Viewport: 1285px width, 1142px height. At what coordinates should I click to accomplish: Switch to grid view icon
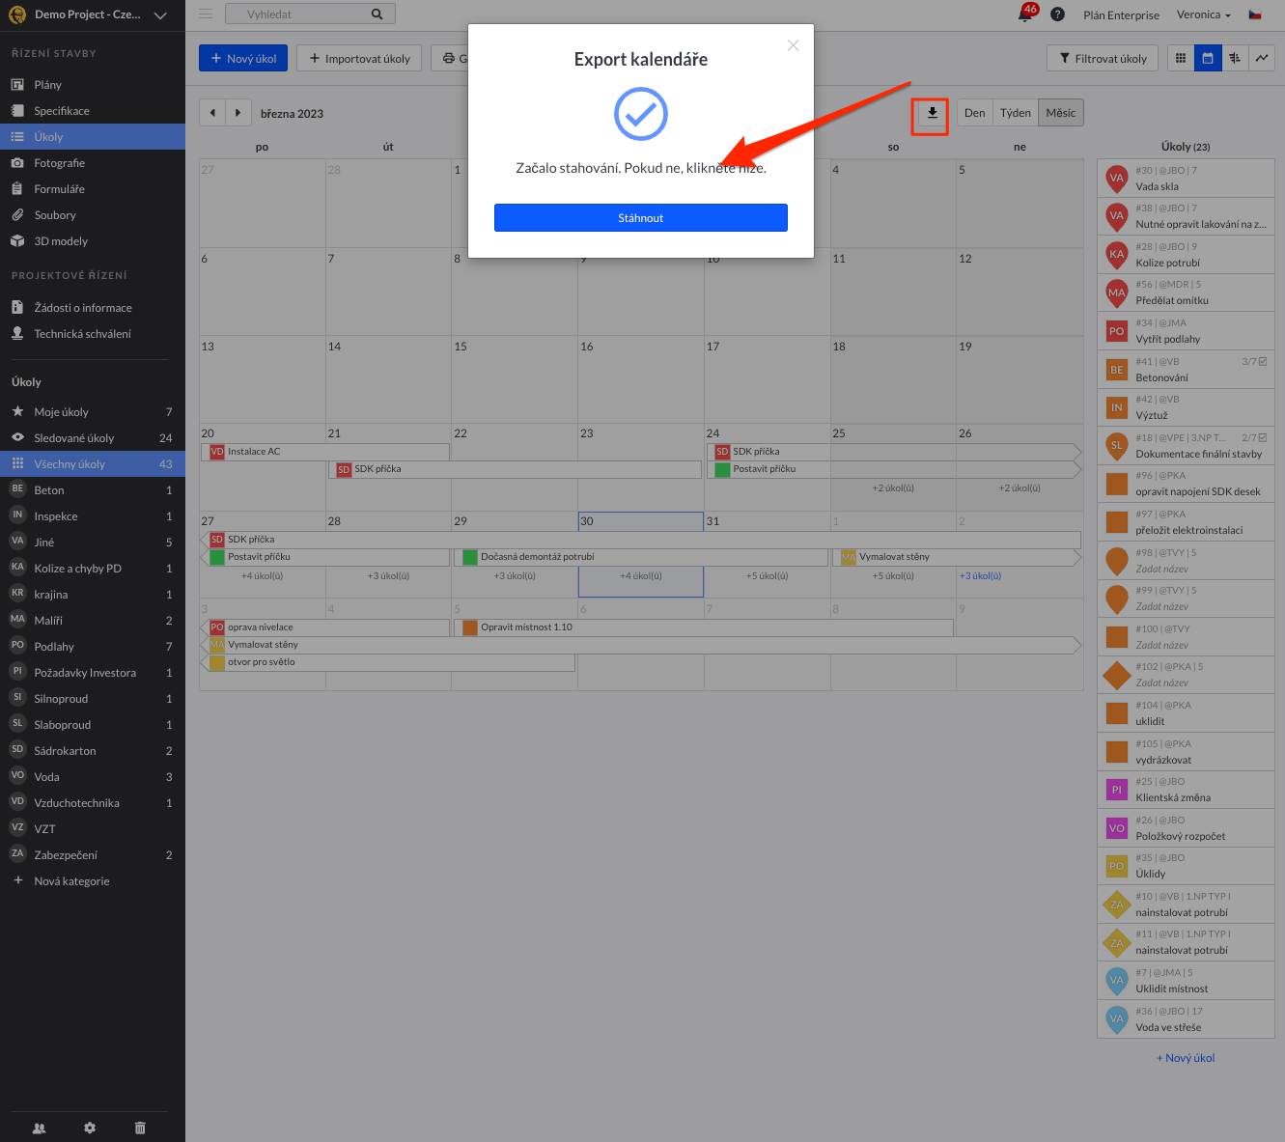pos(1180,59)
